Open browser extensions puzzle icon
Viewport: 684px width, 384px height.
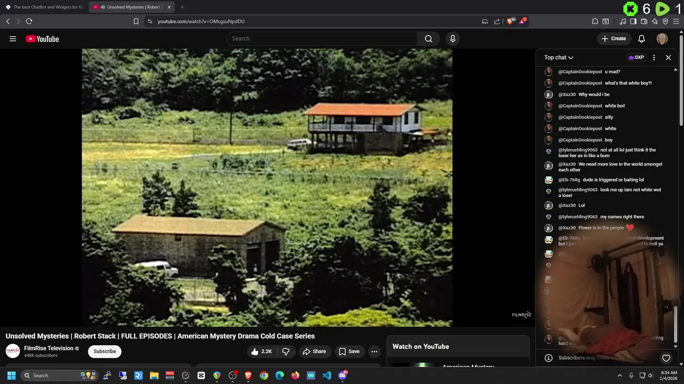click(x=595, y=21)
